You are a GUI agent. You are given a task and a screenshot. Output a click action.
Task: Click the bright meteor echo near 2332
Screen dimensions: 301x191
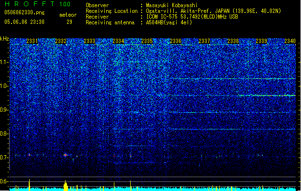point(66,155)
